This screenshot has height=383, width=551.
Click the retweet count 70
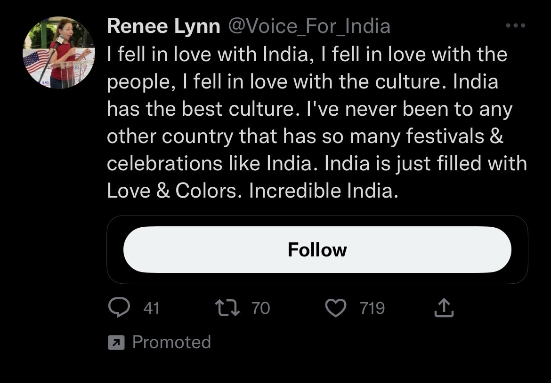(x=261, y=308)
